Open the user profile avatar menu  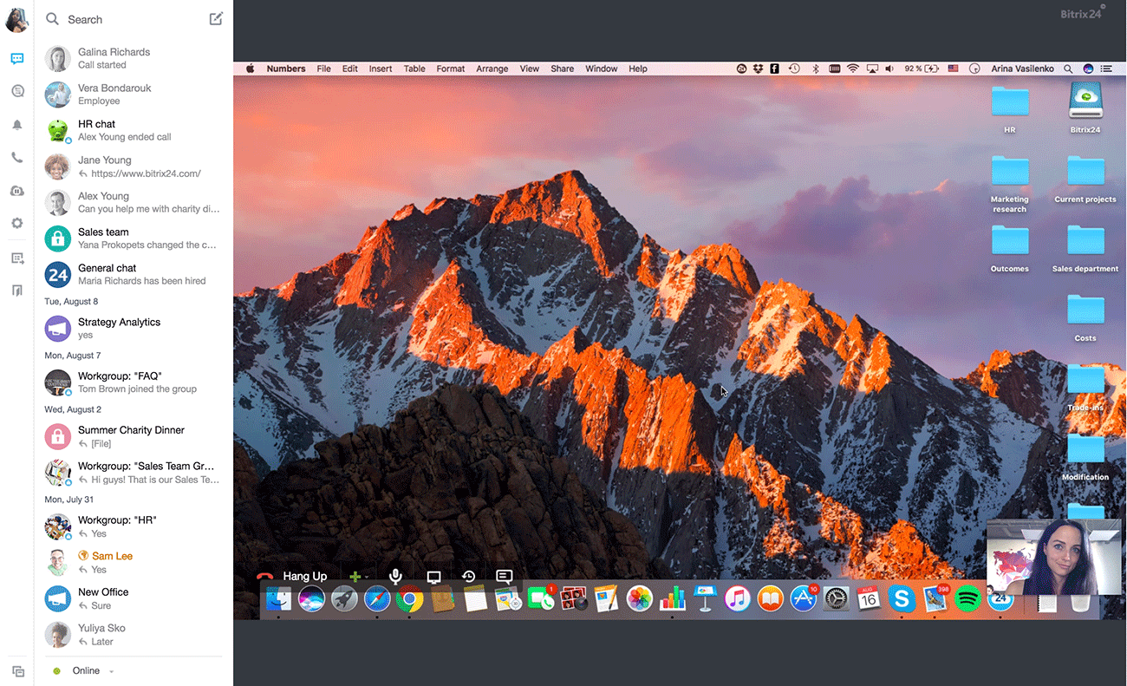coord(16,19)
